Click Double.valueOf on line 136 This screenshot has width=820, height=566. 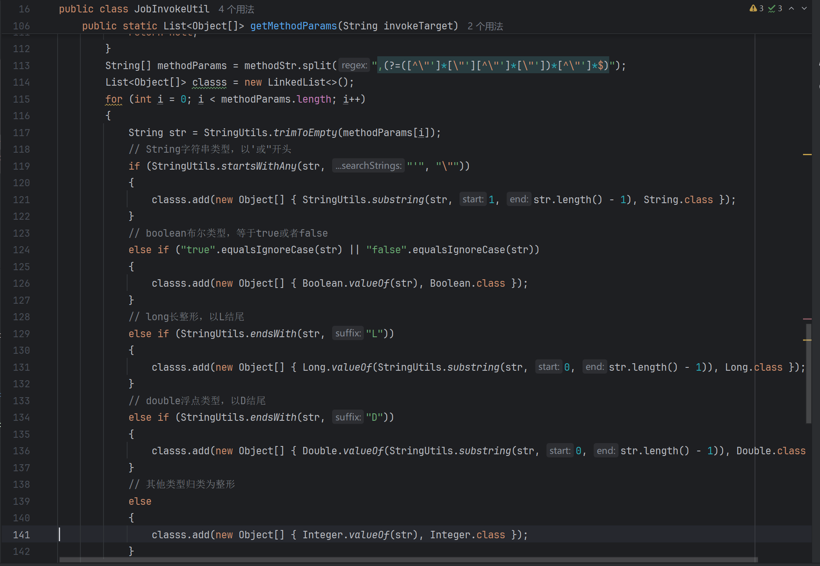coord(343,451)
